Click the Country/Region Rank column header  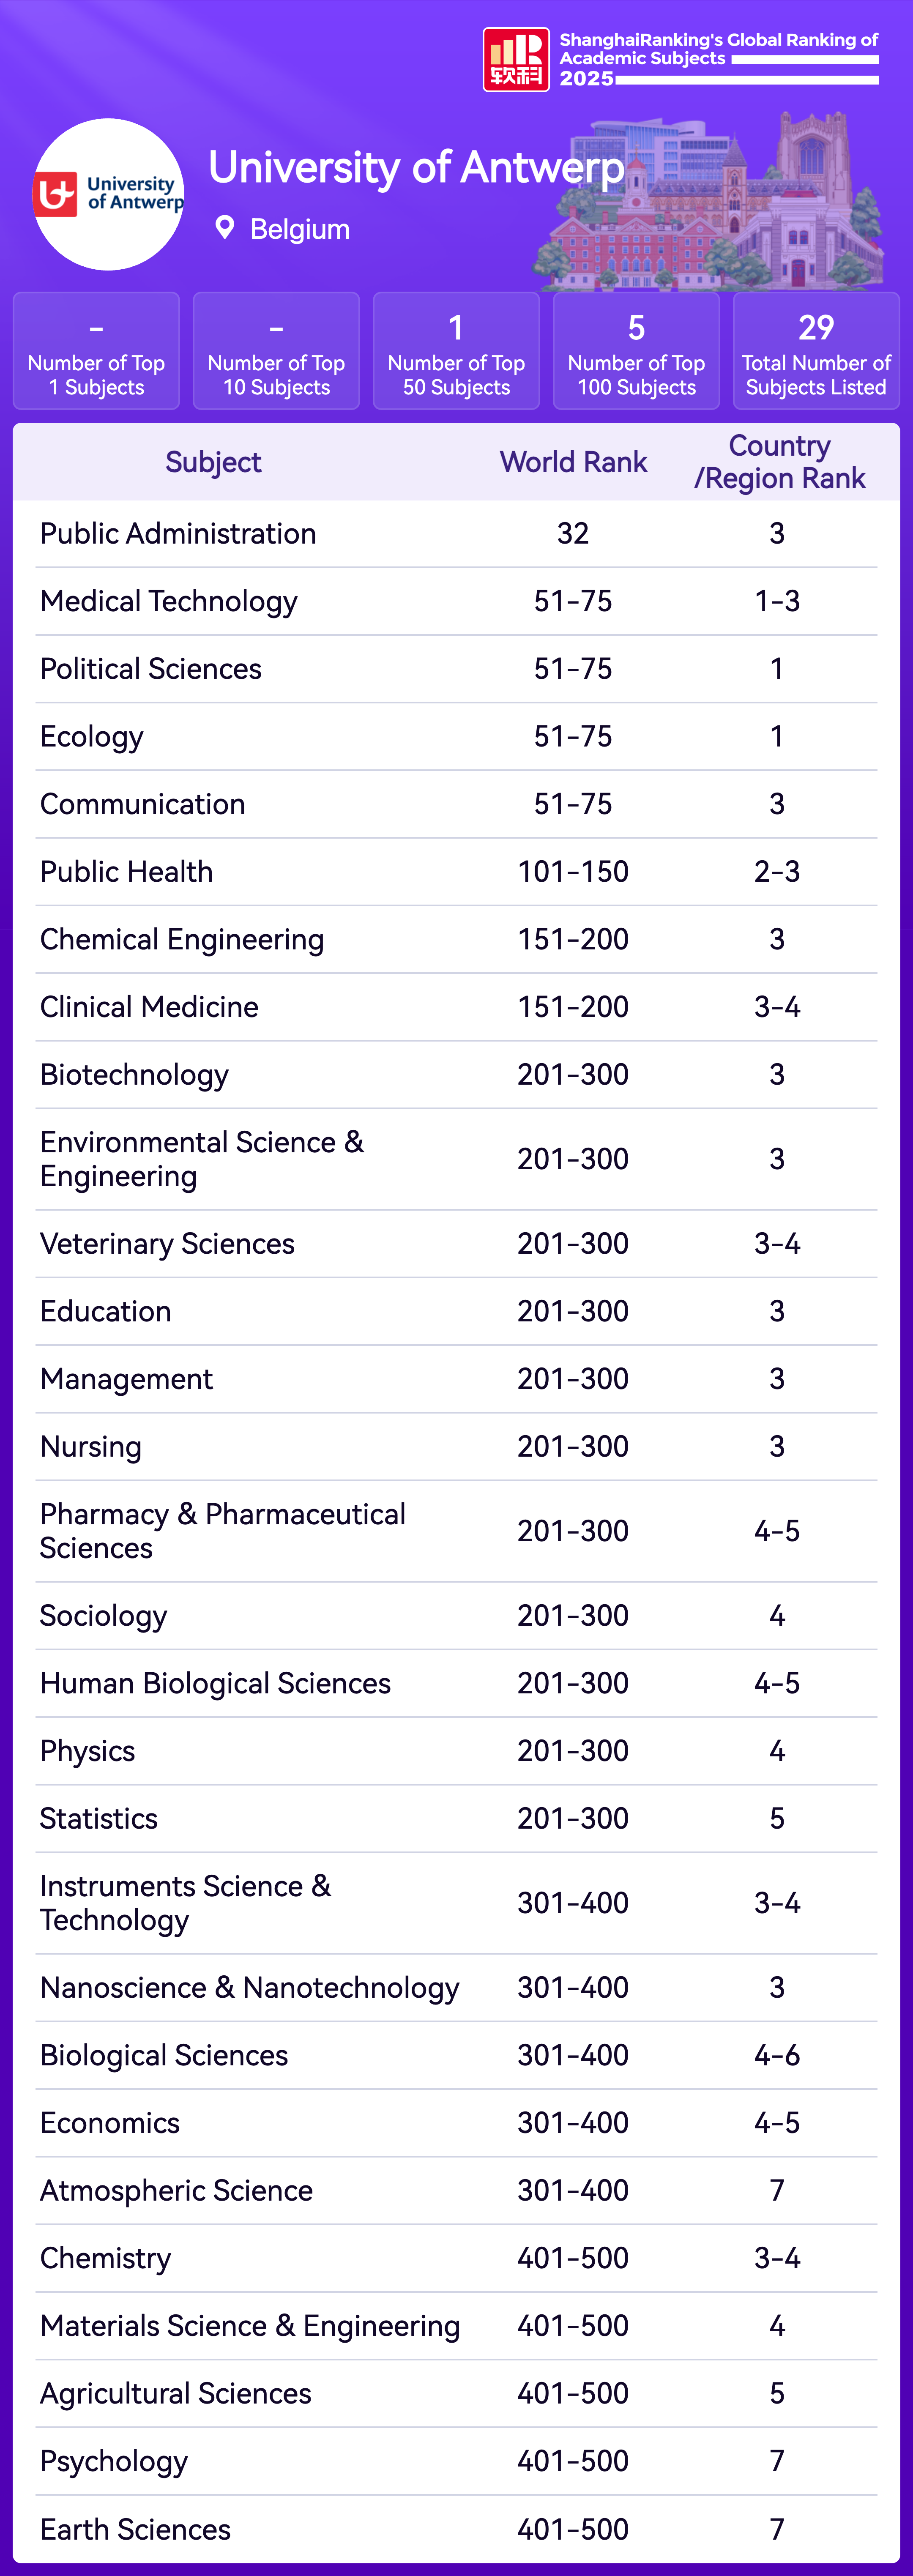(x=779, y=462)
